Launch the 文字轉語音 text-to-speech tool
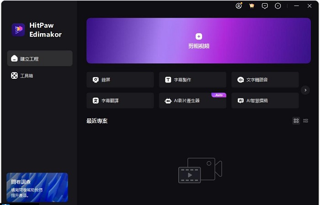This screenshot has width=320, height=205. point(265,80)
